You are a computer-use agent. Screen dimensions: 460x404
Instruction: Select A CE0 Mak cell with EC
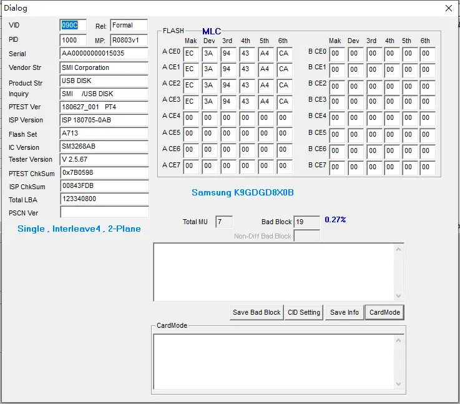(191, 54)
